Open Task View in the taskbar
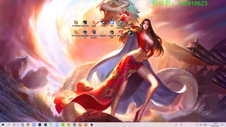 coord(14,125)
